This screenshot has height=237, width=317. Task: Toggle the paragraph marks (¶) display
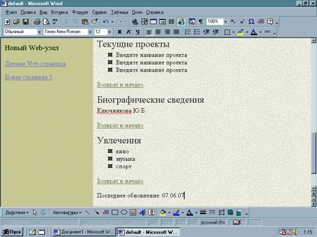[201, 22]
